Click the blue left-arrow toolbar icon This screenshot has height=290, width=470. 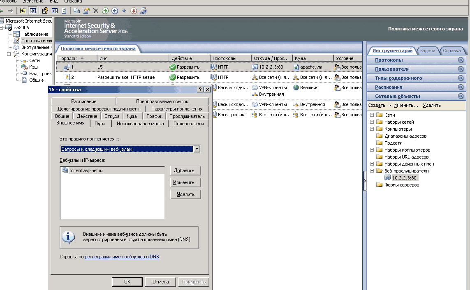pyautogui.click(x=115, y=11)
